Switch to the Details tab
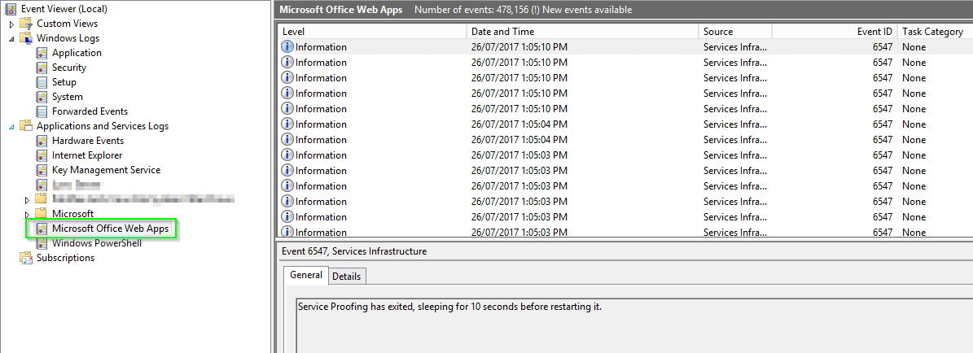The image size is (973, 353). [x=346, y=277]
